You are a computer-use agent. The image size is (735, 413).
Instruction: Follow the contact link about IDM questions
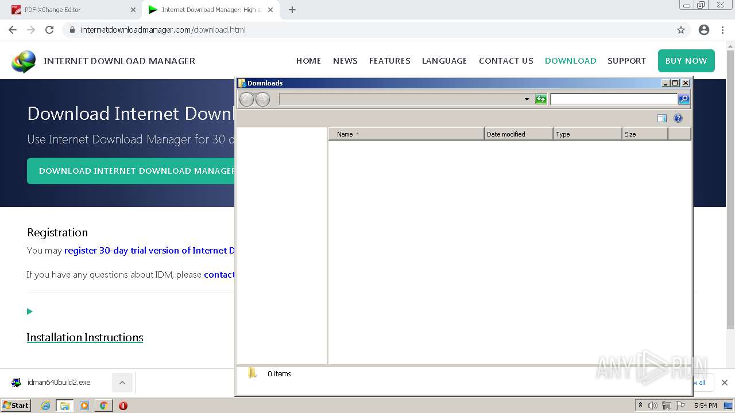tap(219, 275)
